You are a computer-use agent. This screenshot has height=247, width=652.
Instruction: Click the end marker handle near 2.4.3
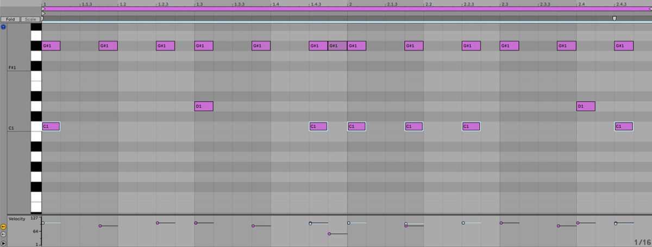point(615,18)
